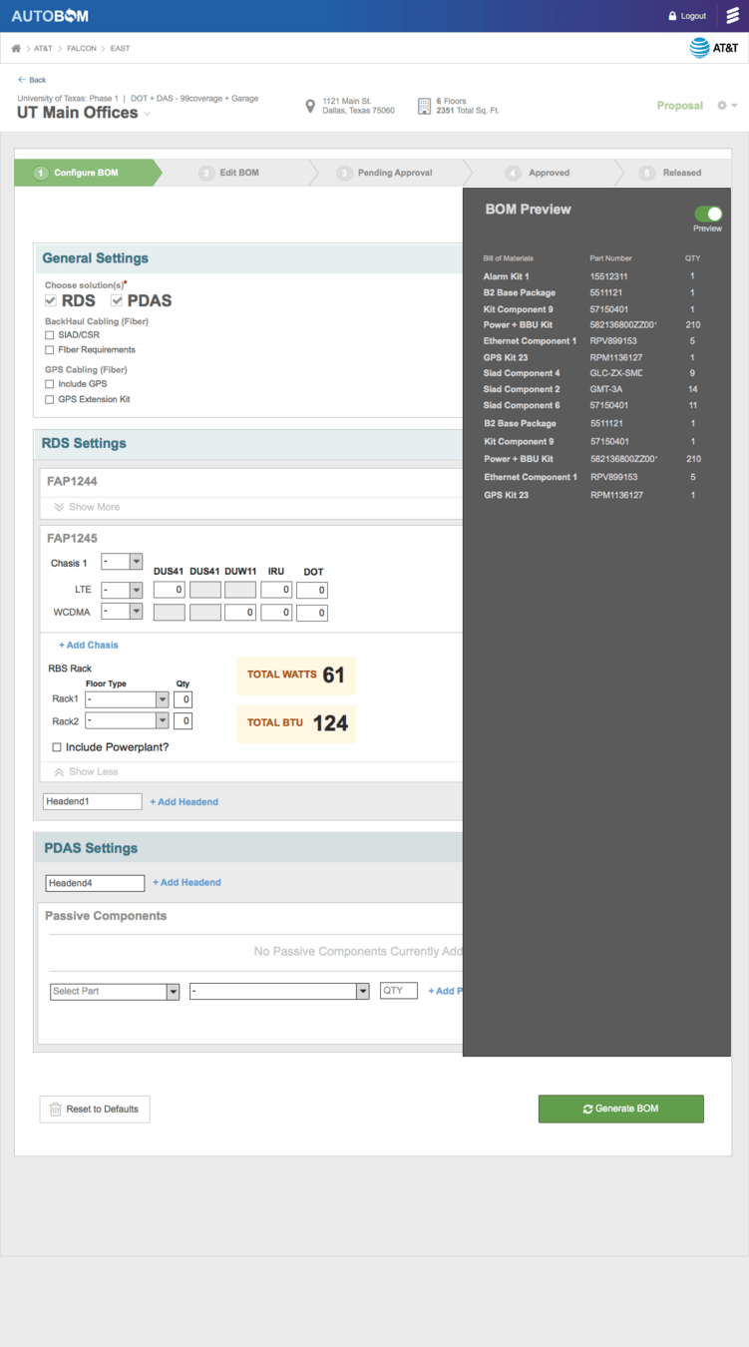Go to Edit BOM step
This screenshot has height=1347, width=749.
[x=239, y=173]
